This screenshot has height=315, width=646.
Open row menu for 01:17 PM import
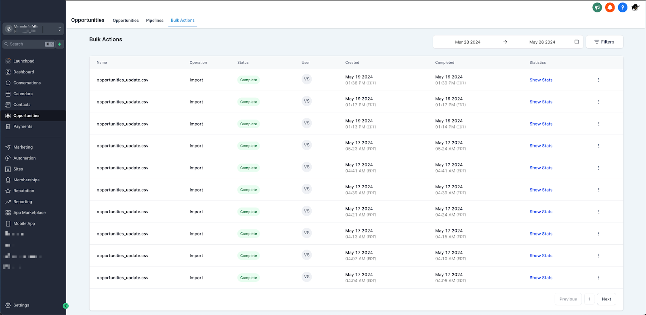coord(599,102)
